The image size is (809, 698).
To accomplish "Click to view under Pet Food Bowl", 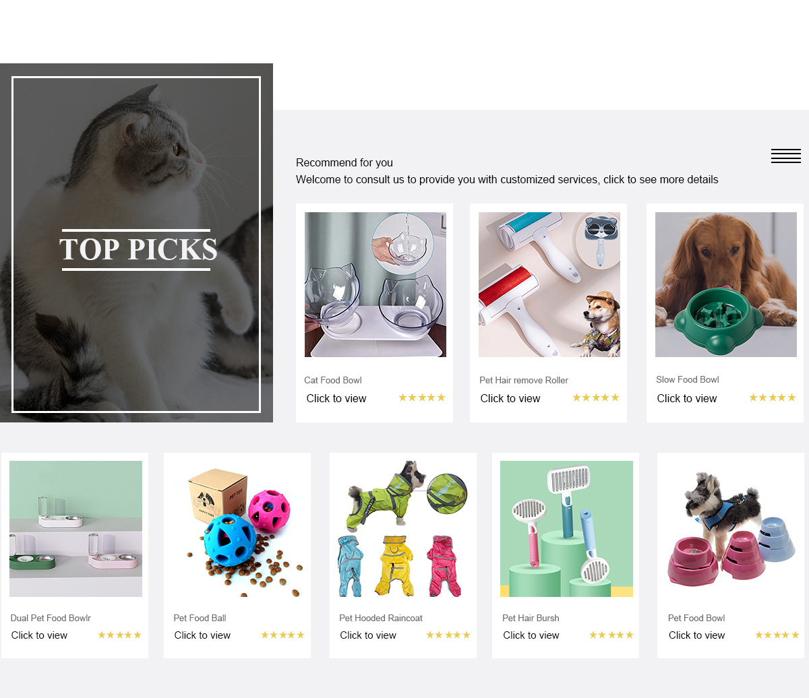I will [696, 635].
